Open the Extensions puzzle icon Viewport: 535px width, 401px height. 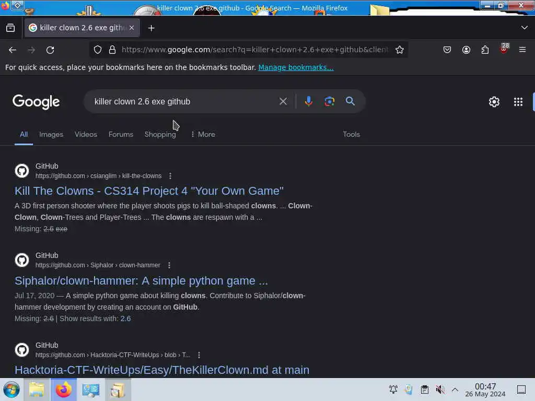(x=485, y=50)
